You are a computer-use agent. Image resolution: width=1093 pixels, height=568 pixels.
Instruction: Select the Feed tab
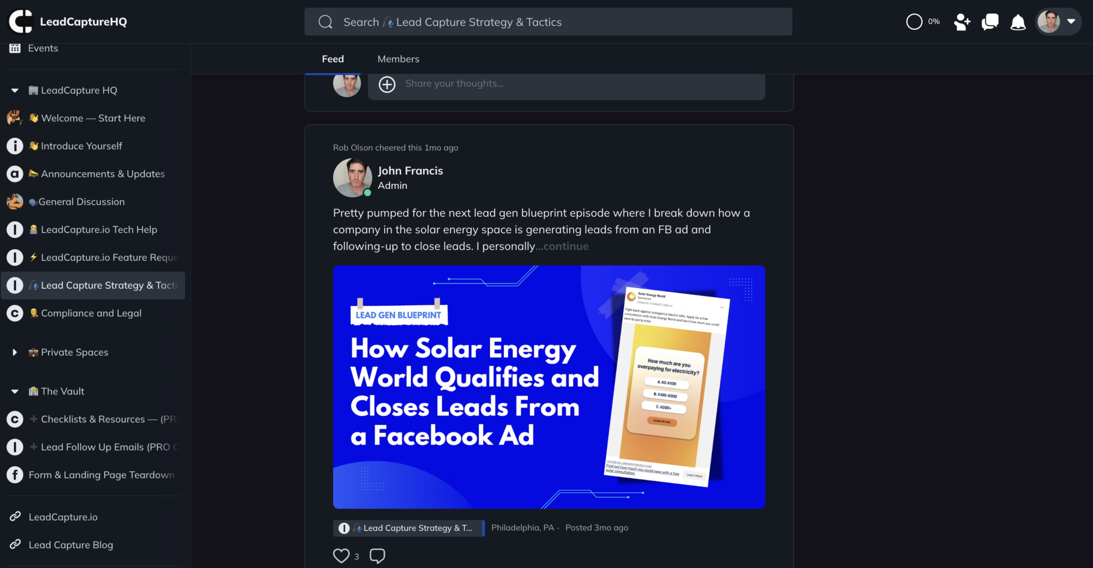pyautogui.click(x=332, y=59)
